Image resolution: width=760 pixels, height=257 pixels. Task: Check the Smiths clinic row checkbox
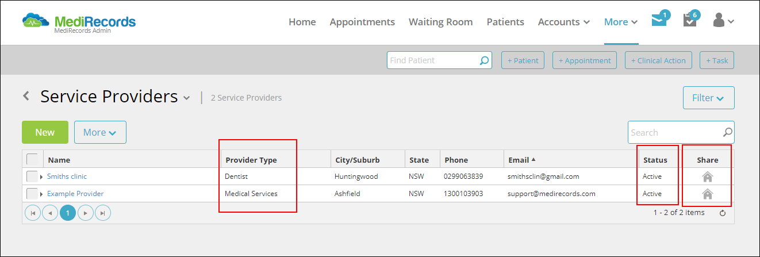click(32, 177)
